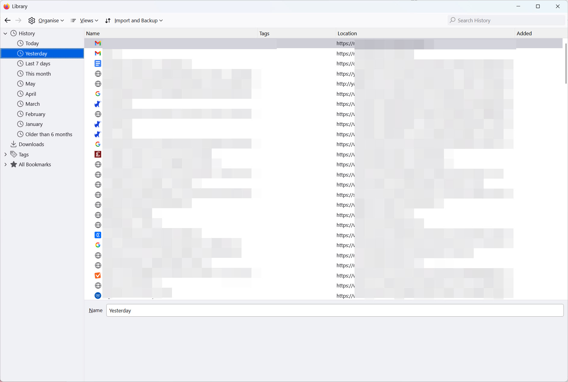This screenshot has height=382, width=568.
Task: Select the blue ribbon icon entry
Action: coord(98,235)
